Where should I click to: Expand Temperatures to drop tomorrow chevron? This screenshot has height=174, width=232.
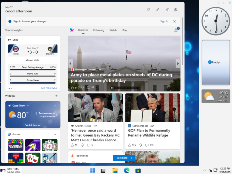57,115
